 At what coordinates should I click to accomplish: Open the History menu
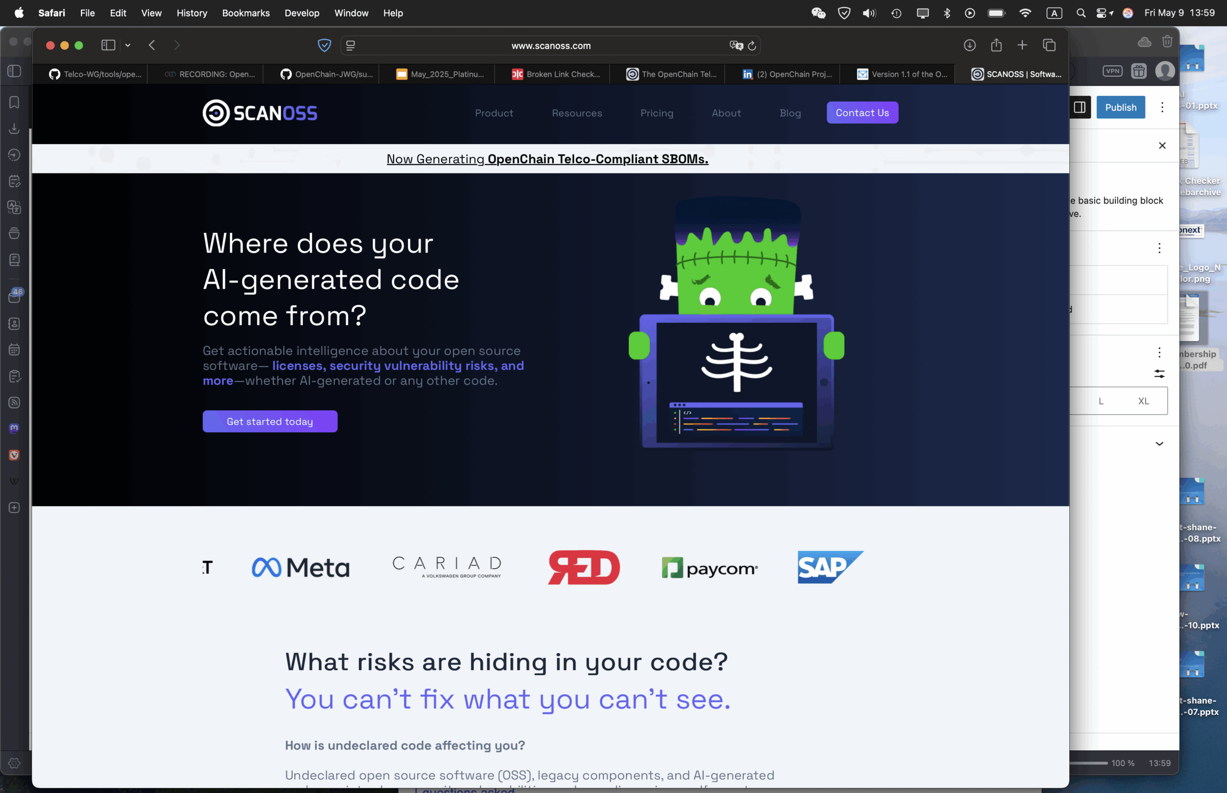(x=192, y=13)
